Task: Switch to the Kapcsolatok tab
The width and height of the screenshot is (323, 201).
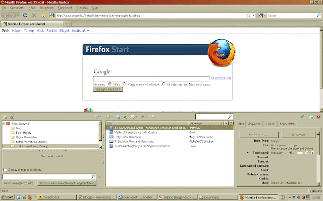Action: pyautogui.click(x=287, y=124)
